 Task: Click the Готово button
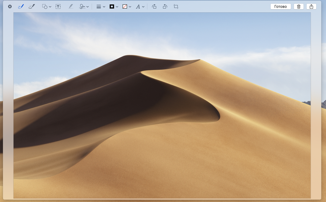pyautogui.click(x=281, y=7)
